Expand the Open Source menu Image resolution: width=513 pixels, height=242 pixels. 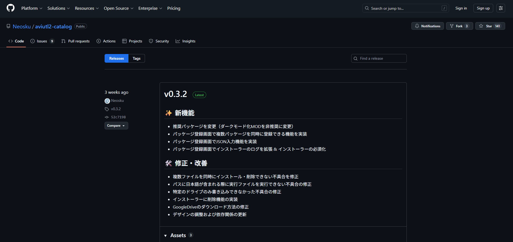tap(118, 8)
